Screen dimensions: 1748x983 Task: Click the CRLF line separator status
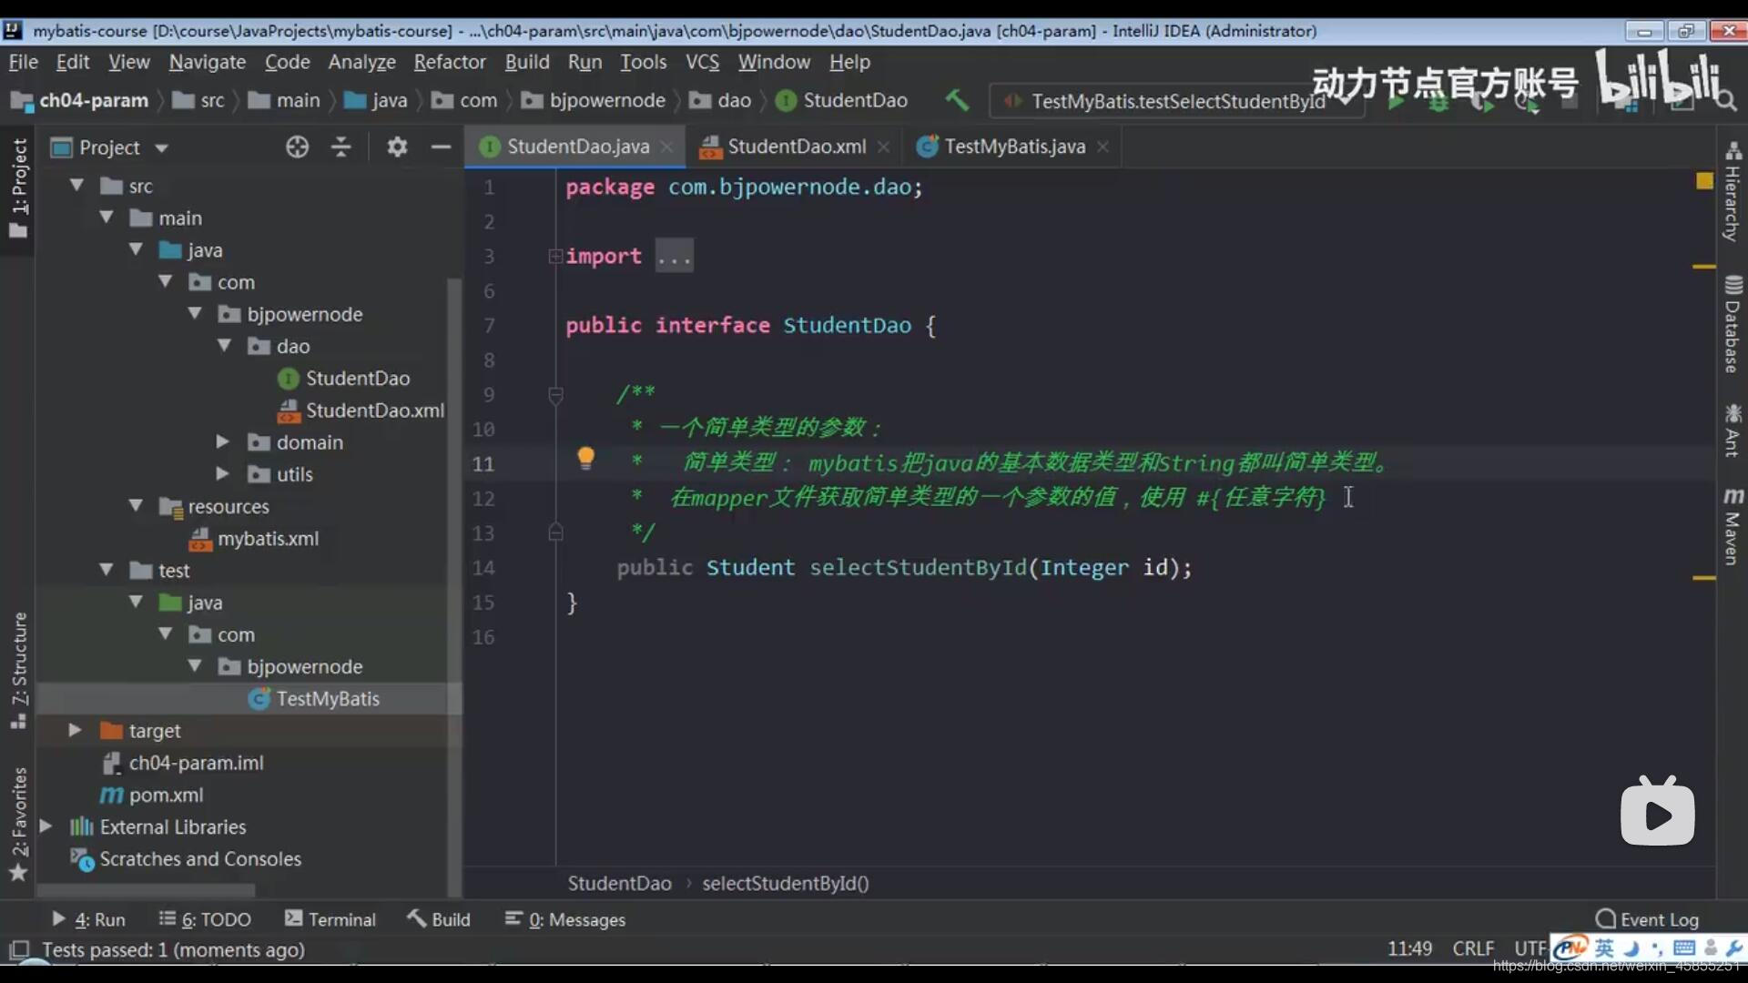coord(1473,948)
